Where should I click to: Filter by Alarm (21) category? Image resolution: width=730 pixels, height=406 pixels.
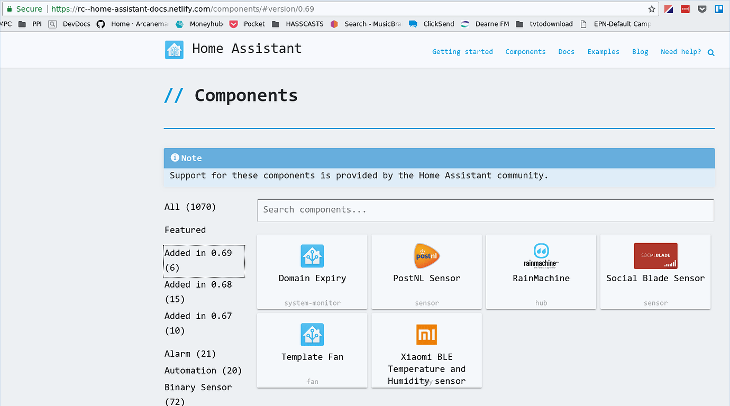pyautogui.click(x=190, y=354)
